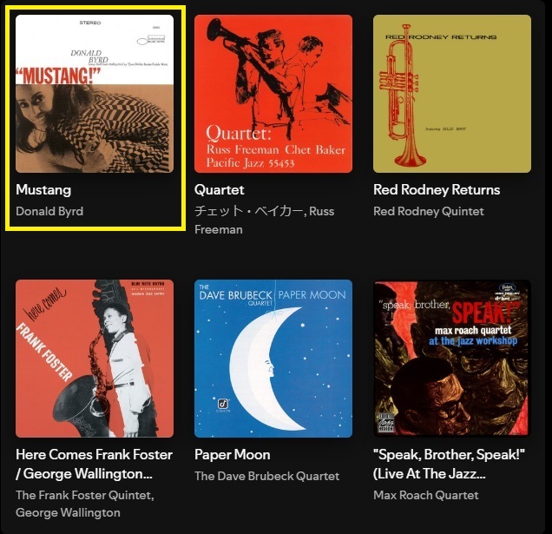Open the Paper Moon album cover
Viewport: 552px width, 534px height.
[x=273, y=359]
